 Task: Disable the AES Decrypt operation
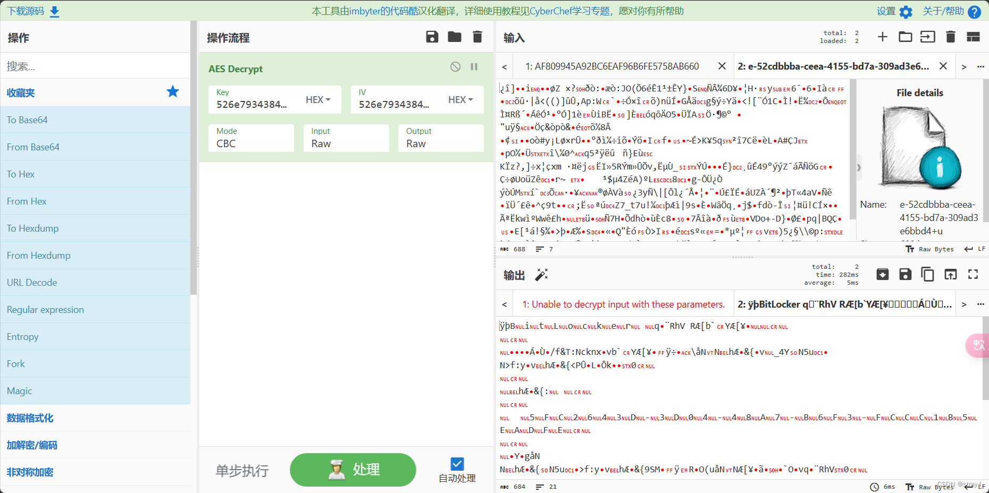pyautogui.click(x=456, y=67)
